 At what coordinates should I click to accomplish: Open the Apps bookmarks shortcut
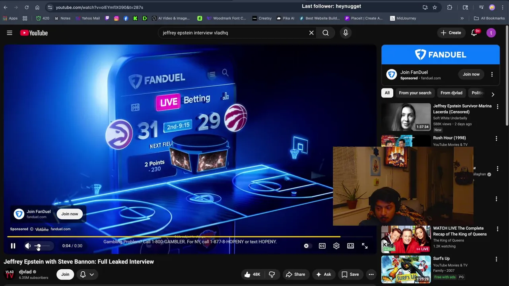[x=10, y=18]
